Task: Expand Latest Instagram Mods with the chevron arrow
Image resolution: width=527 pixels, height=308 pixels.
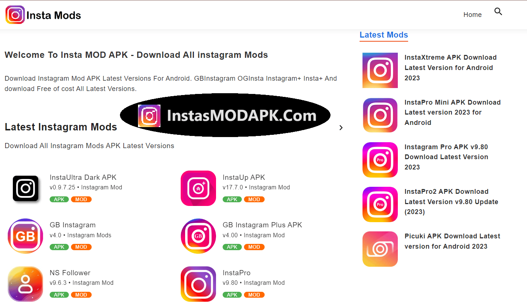Action: [x=341, y=127]
